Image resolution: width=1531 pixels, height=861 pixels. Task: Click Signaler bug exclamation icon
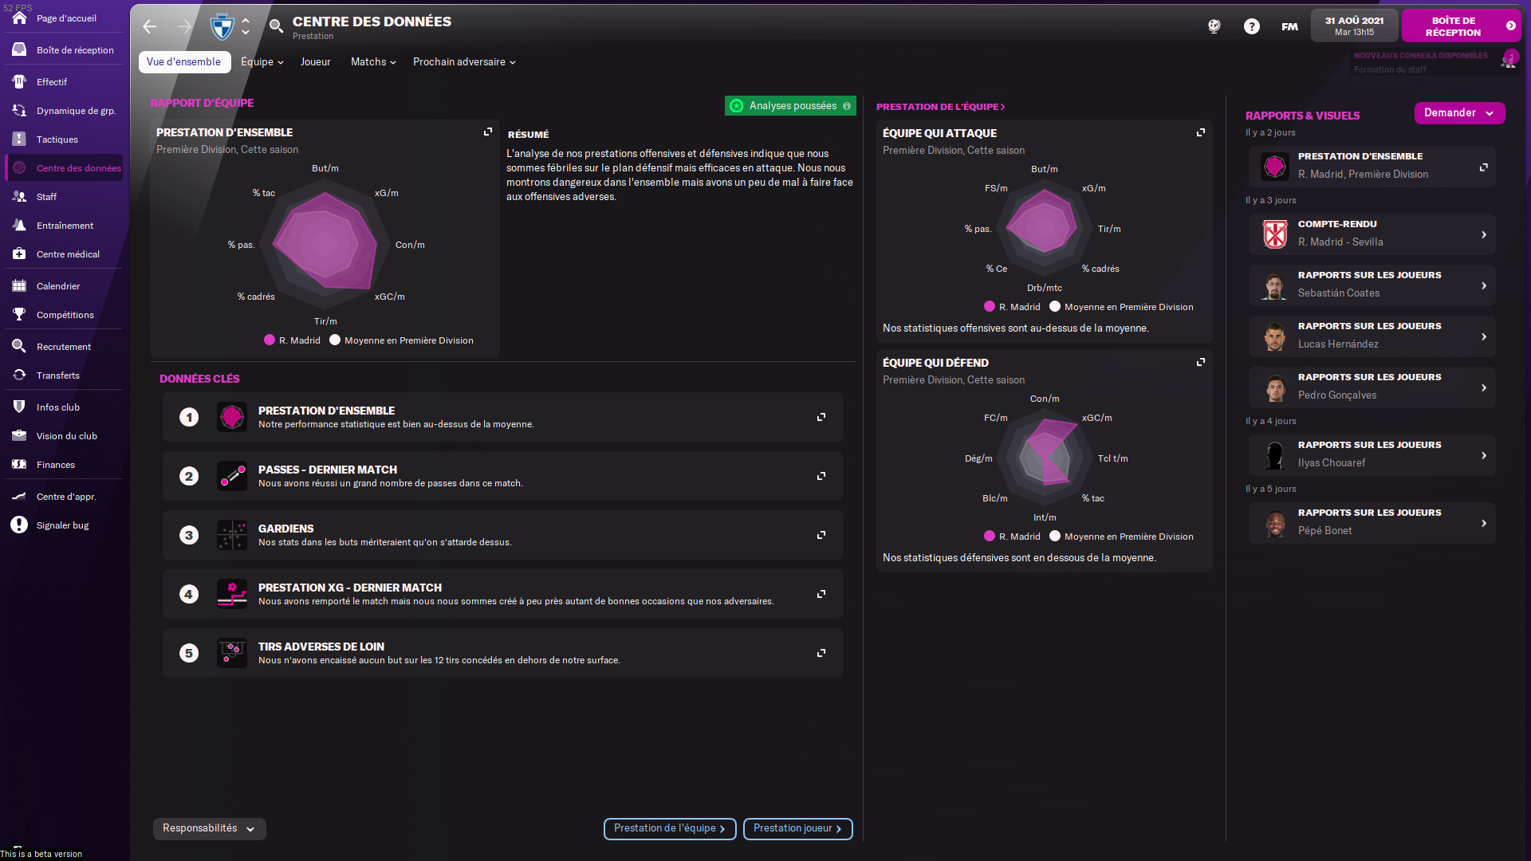pos(19,525)
